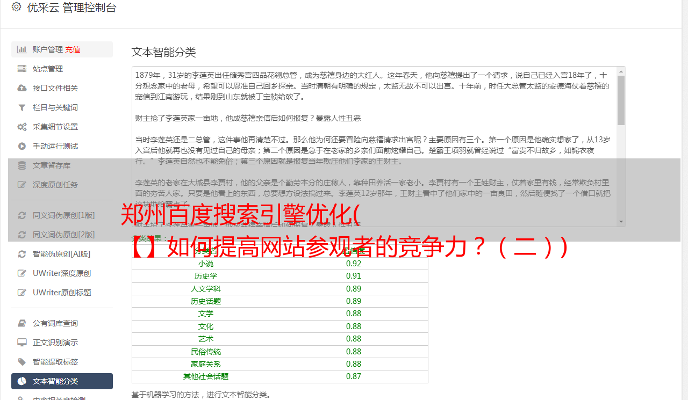Click the confidence value in the 艺术 row
The width and height of the screenshot is (688, 400).
(x=354, y=339)
